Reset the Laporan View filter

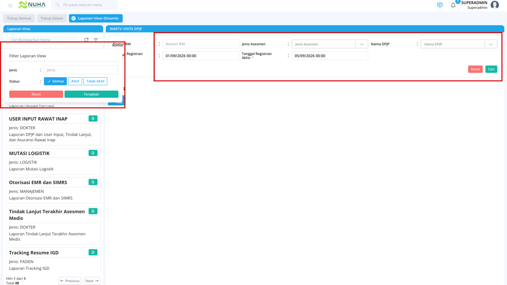pos(36,94)
